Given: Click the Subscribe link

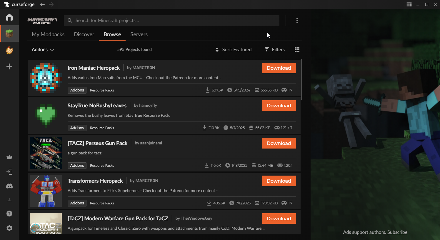Looking at the screenshot, I should pos(397,232).
